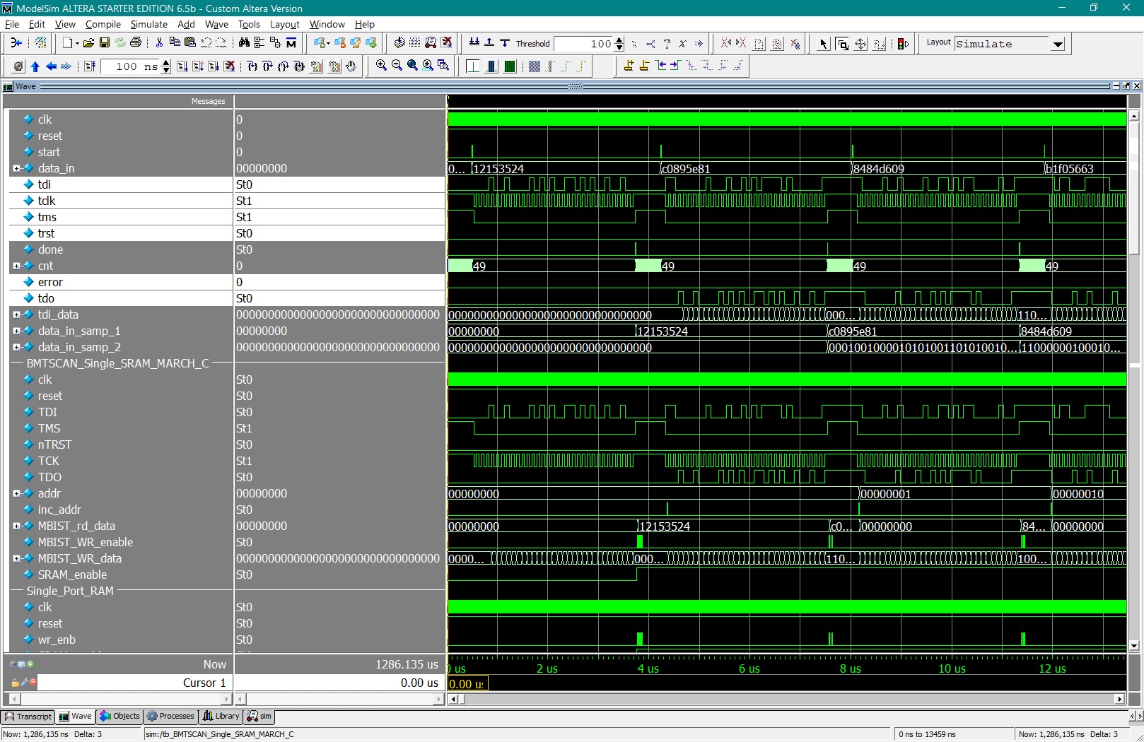Activate the Select mode arrow icon
Image resolution: width=1144 pixels, height=742 pixels.
click(822, 43)
